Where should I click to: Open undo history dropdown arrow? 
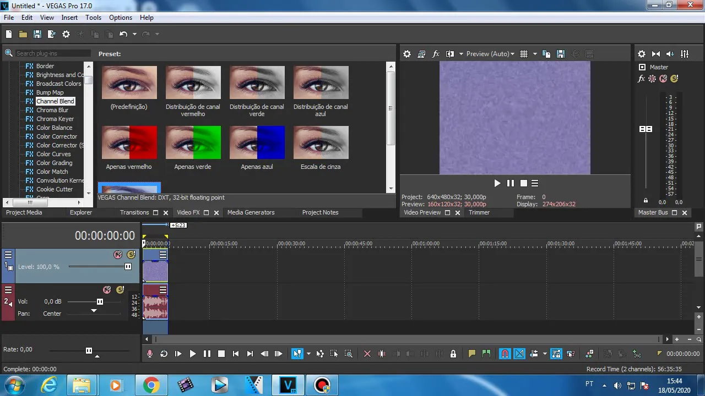pos(134,34)
